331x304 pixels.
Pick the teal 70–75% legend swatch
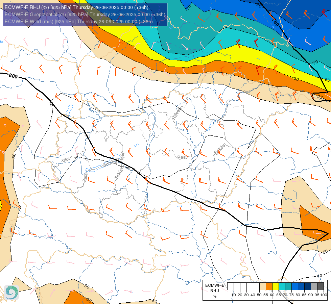288,286
